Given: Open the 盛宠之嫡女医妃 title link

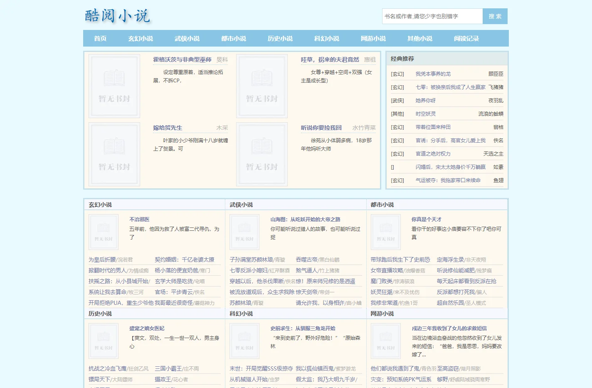Looking at the screenshot, I should tap(147, 328).
